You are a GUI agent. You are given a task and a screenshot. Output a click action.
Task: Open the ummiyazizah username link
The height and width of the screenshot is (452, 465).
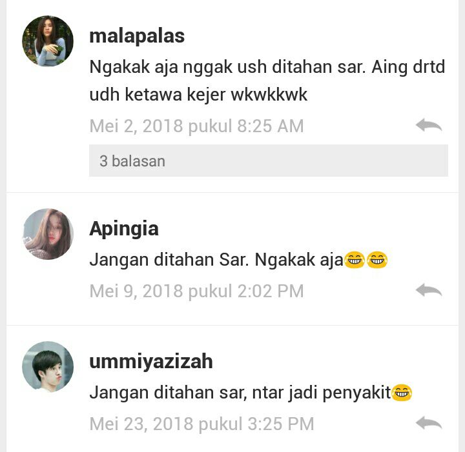(x=151, y=362)
